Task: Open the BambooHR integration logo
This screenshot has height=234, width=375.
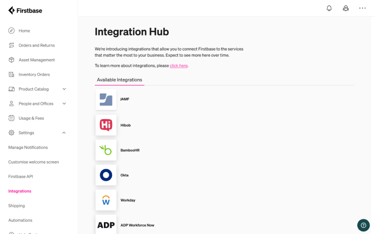Action: pyautogui.click(x=106, y=150)
